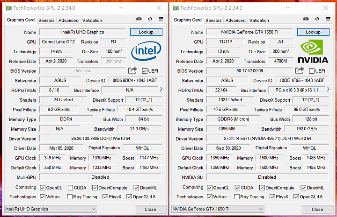
Task: Click GPU-Z title icon in NVIDIA window
Action: [x=176, y=8]
